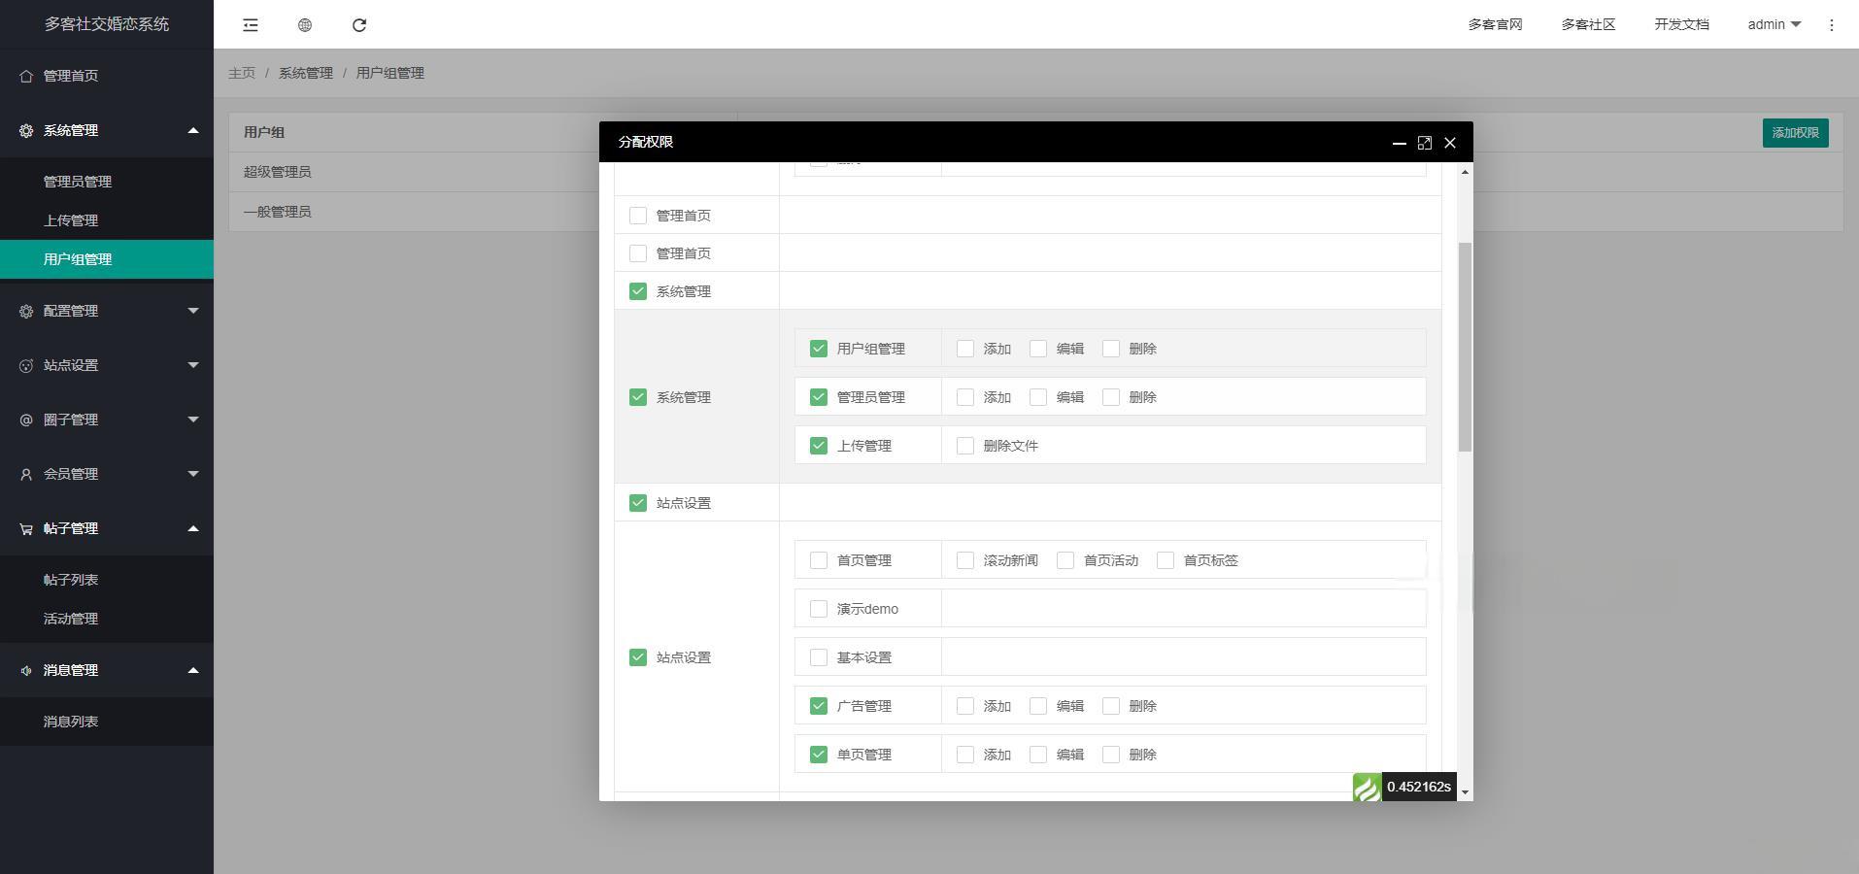The image size is (1859, 874).
Task: Collapse the 消息管理 sidebar menu arrow
Action: pyautogui.click(x=193, y=670)
